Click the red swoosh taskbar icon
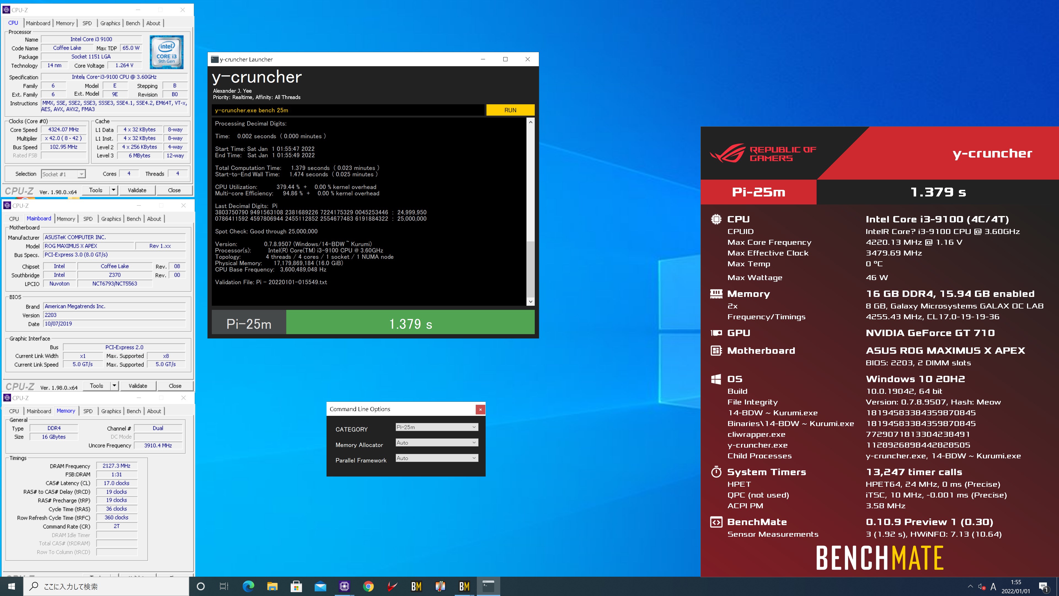1059x596 pixels. (x=392, y=586)
